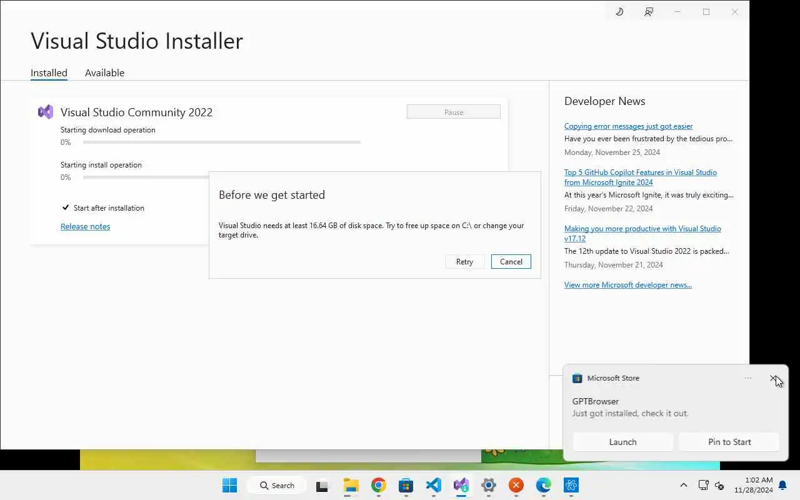Minimize the Visual Studio Installer window
Viewport: 800px width, 500px height.
click(x=677, y=12)
